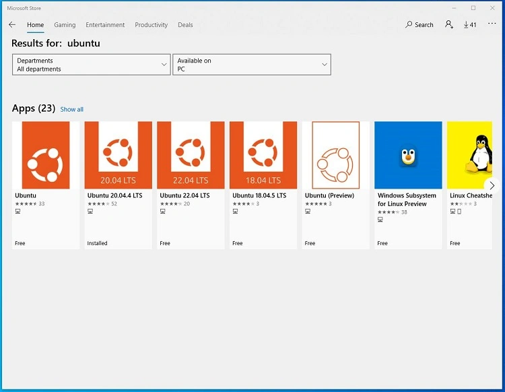Open the See more three-dots menu
Screen dimensions: 505x392
coord(492,23)
